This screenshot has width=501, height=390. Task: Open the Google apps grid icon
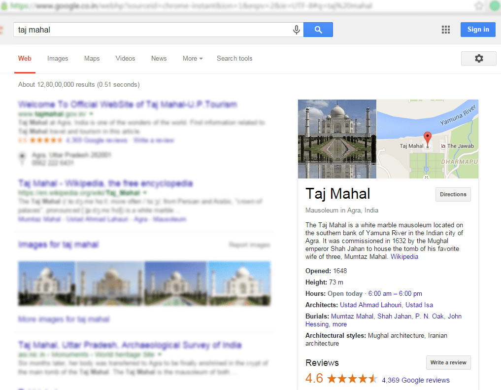pos(446,30)
